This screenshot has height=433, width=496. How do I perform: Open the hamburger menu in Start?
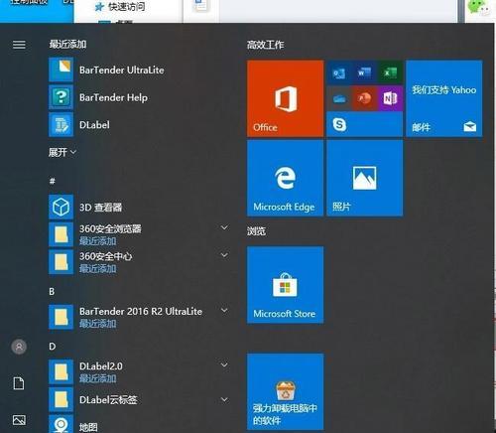19,45
